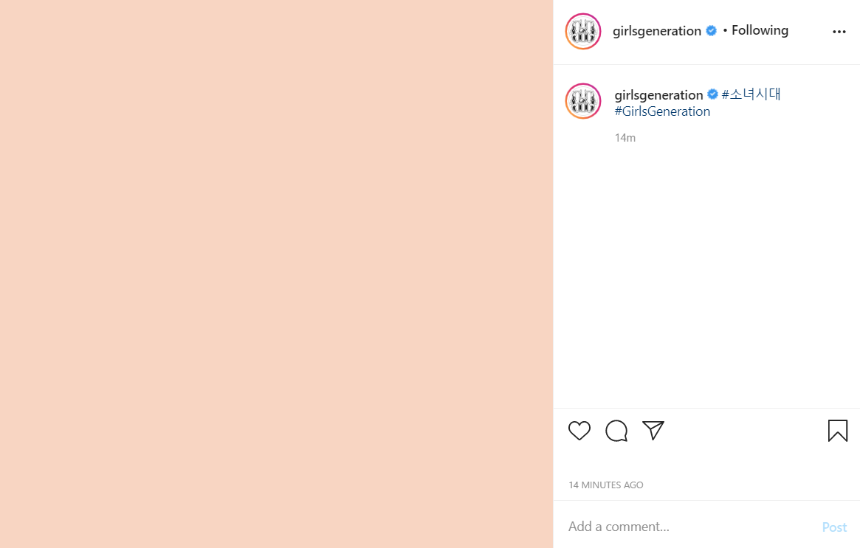The height and width of the screenshot is (548, 860).
Task: Click the Post comment button
Action: (x=834, y=527)
